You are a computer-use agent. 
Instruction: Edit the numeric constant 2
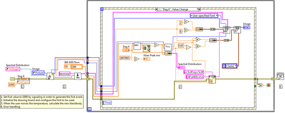click(x=181, y=23)
